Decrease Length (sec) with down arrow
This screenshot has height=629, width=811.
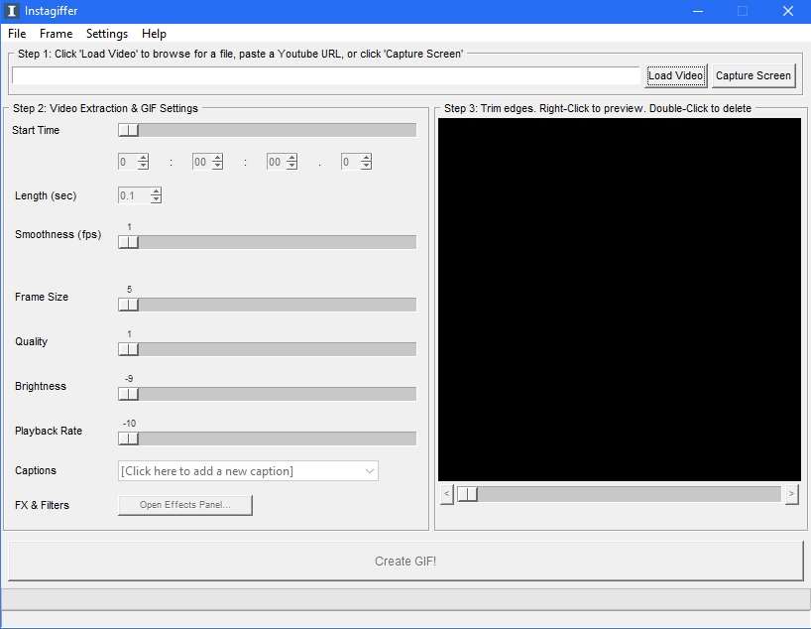157,199
